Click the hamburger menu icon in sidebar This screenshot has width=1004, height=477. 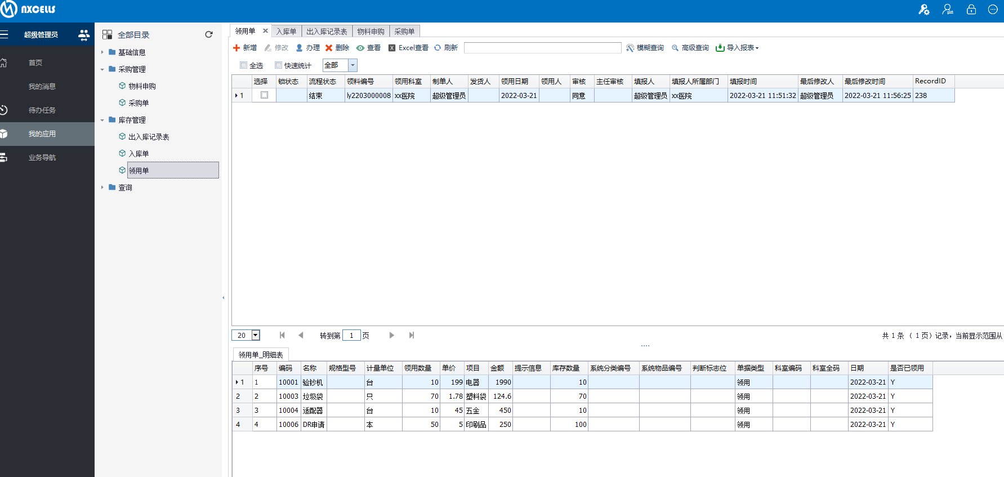(5, 34)
